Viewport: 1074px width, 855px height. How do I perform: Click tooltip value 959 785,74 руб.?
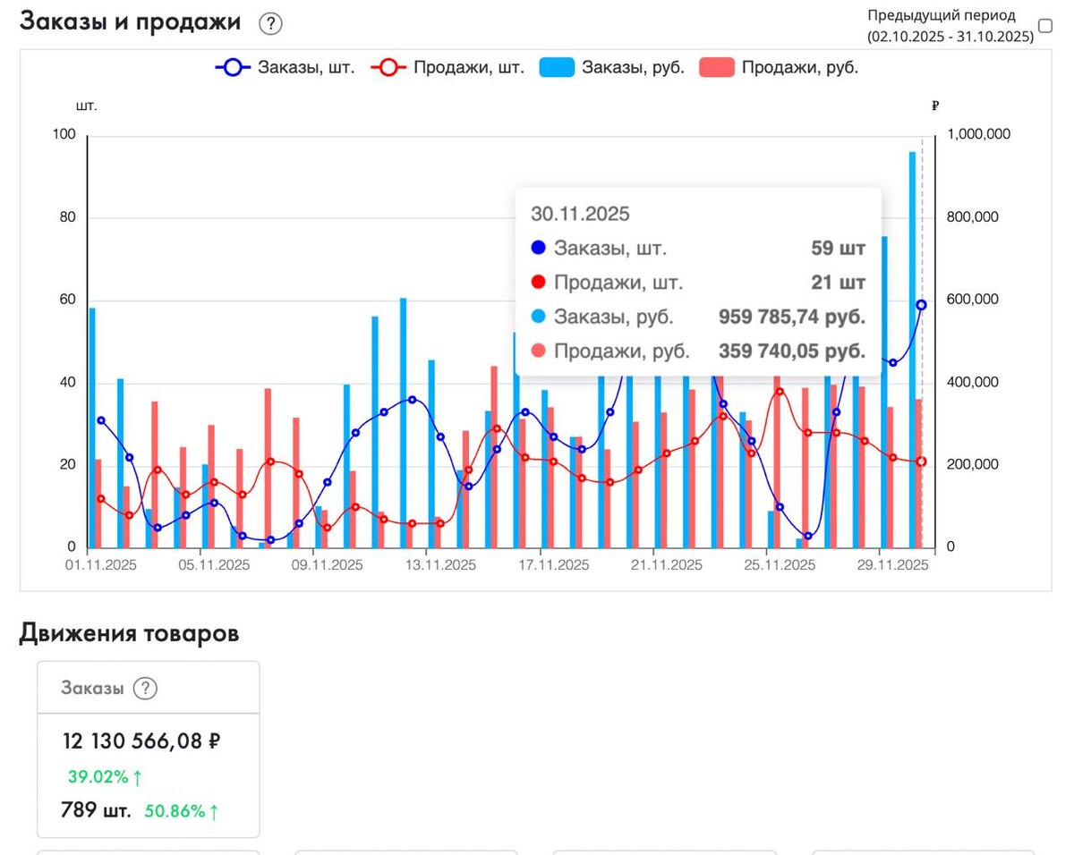pos(792,317)
